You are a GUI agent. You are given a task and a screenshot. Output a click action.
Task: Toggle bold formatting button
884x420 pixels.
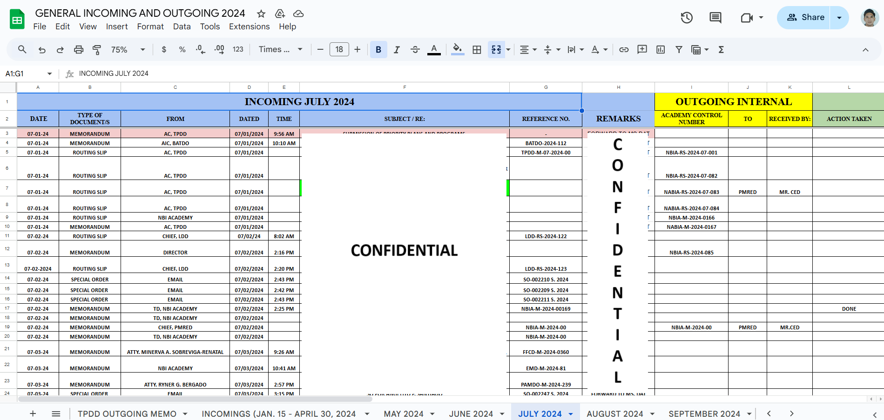[378, 50]
